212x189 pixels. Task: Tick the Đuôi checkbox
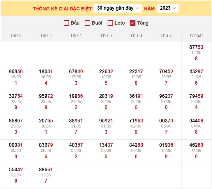click(x=88, y=23)
